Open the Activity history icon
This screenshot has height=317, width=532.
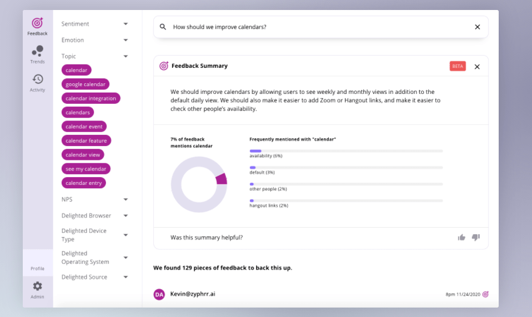(37, 82)
